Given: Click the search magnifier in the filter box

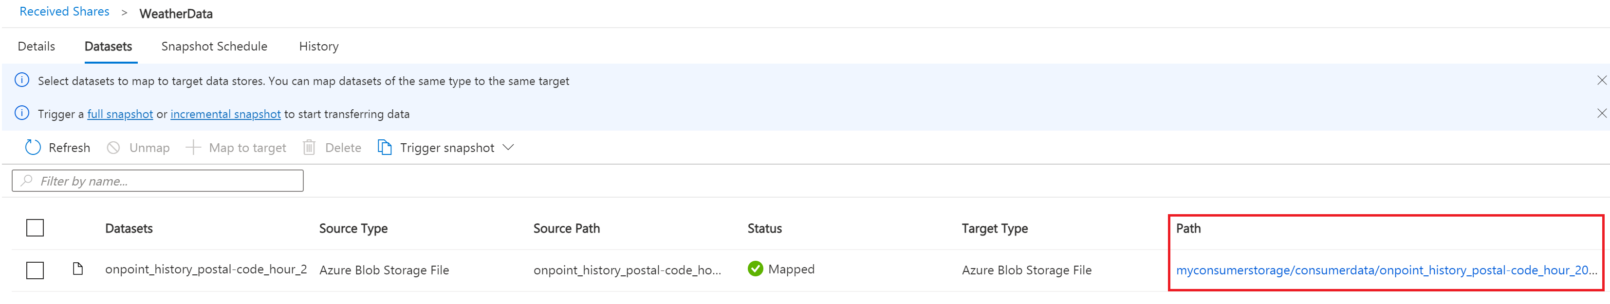Looking at the screenshot, I should click(x=26, y=181).
